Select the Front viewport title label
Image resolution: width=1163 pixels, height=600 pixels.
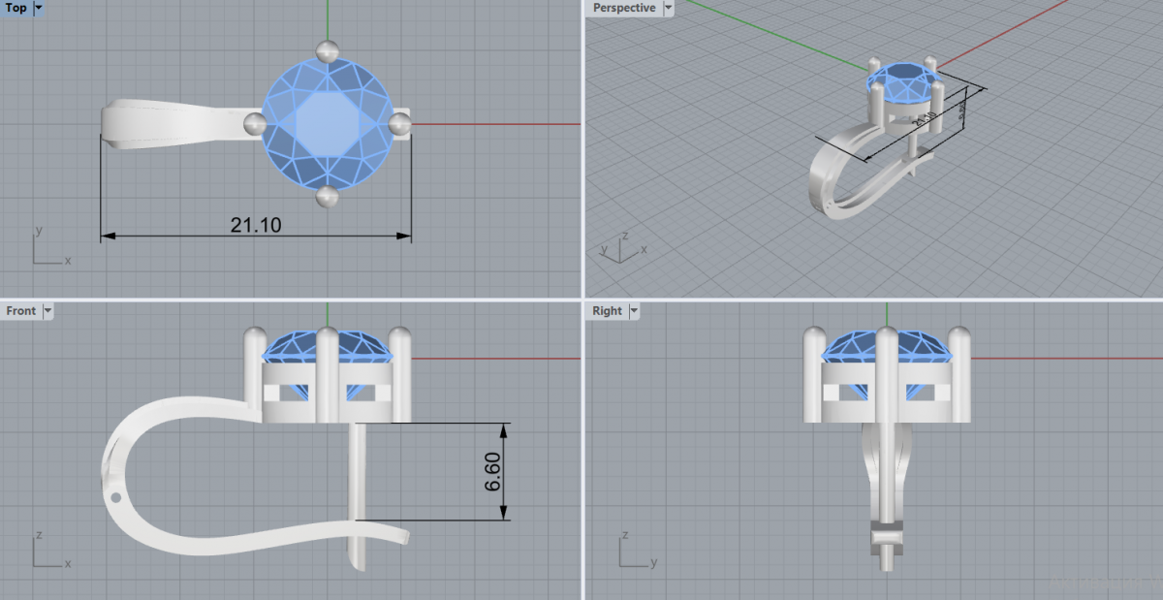click(21, 311)
